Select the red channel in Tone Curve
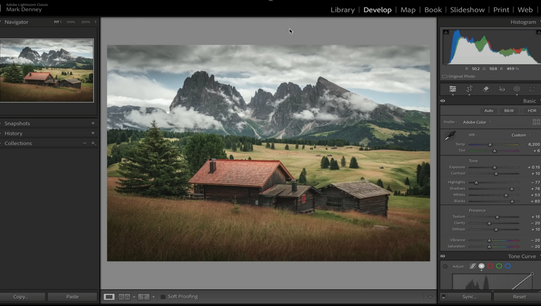 click(490, 266)
